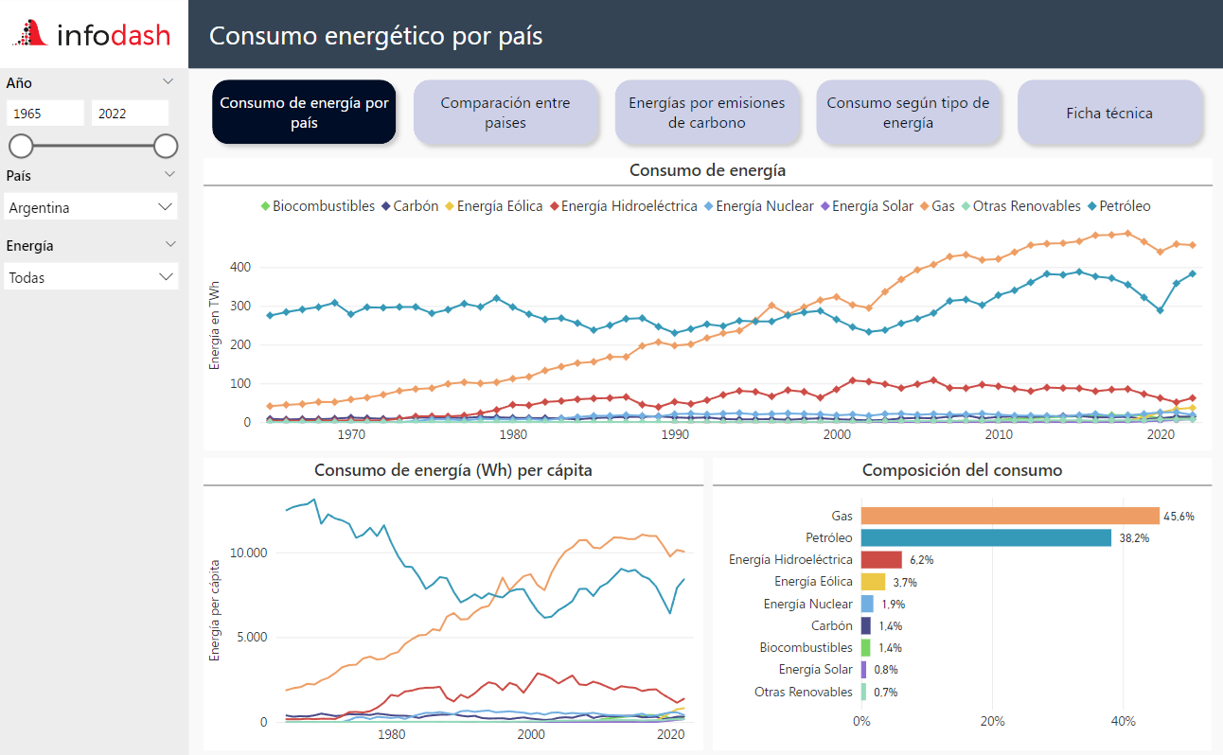Click the Carbón composition bar
Viewport: 1223px width, 755px height.
pyautogui.click(x=866, y=625)
